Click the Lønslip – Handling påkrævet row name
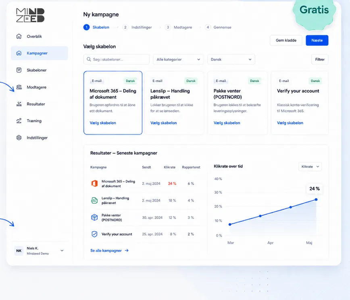The width and height of the screenshot is (350, 300). click(115, 201)
